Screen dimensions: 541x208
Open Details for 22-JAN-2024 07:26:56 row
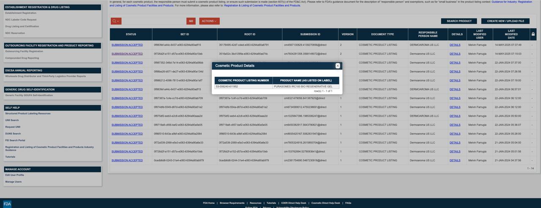(455, 72)
